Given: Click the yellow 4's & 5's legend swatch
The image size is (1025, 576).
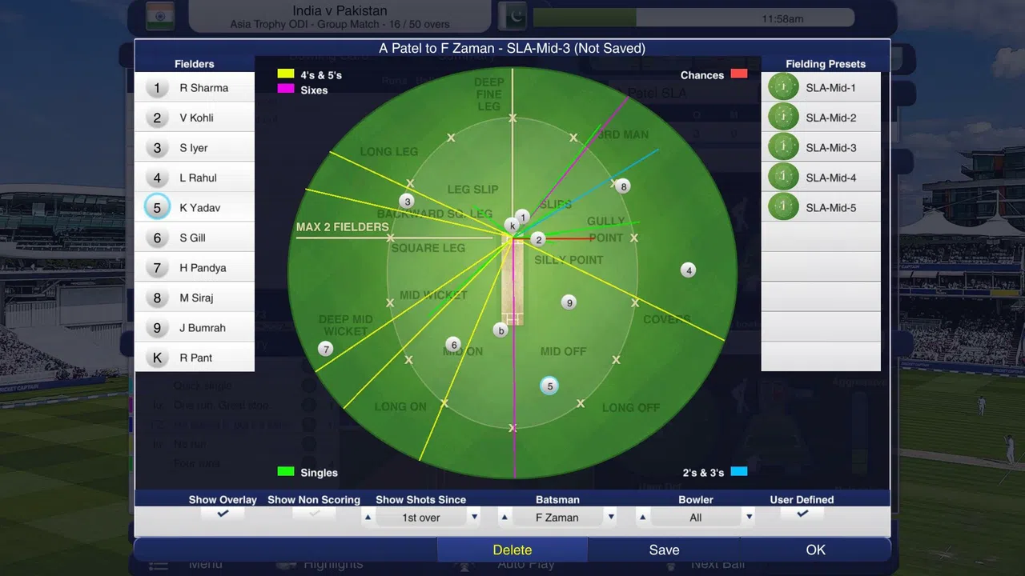Looking at the screenshot, I should coord(286,74).
